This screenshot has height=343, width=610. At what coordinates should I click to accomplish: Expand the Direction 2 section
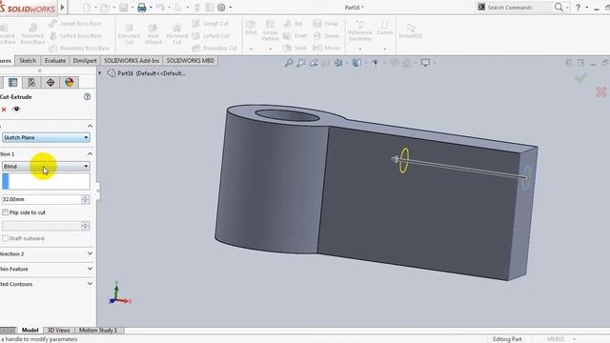[90, 253]
